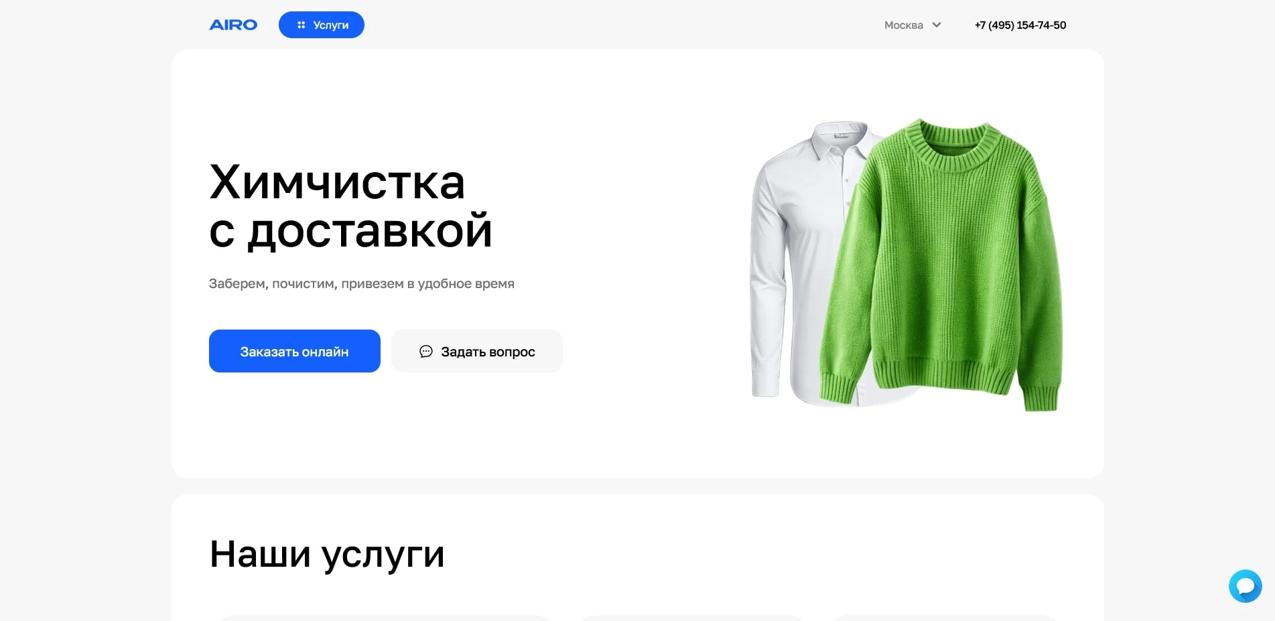1275x621 pixels.
Task: Click the с доставкой headline line
Action: click(350, 231)
